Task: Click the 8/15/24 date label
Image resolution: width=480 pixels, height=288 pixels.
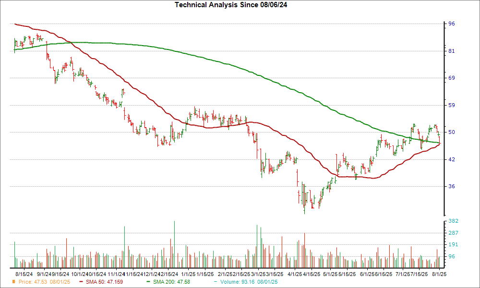Action: [x=24, y=274]
